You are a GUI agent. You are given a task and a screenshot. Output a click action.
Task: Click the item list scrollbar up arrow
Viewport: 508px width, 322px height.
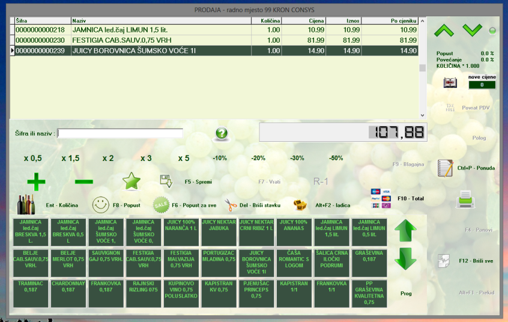click(422, 21)
